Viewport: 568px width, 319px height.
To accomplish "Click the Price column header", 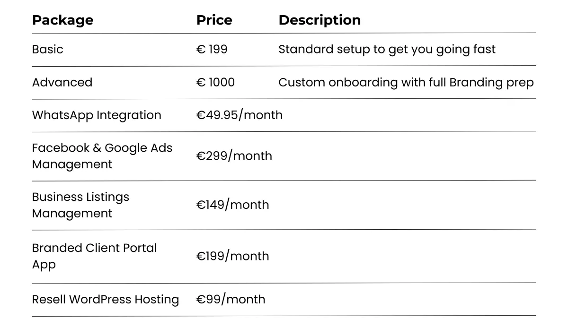I will coord(214,20).
